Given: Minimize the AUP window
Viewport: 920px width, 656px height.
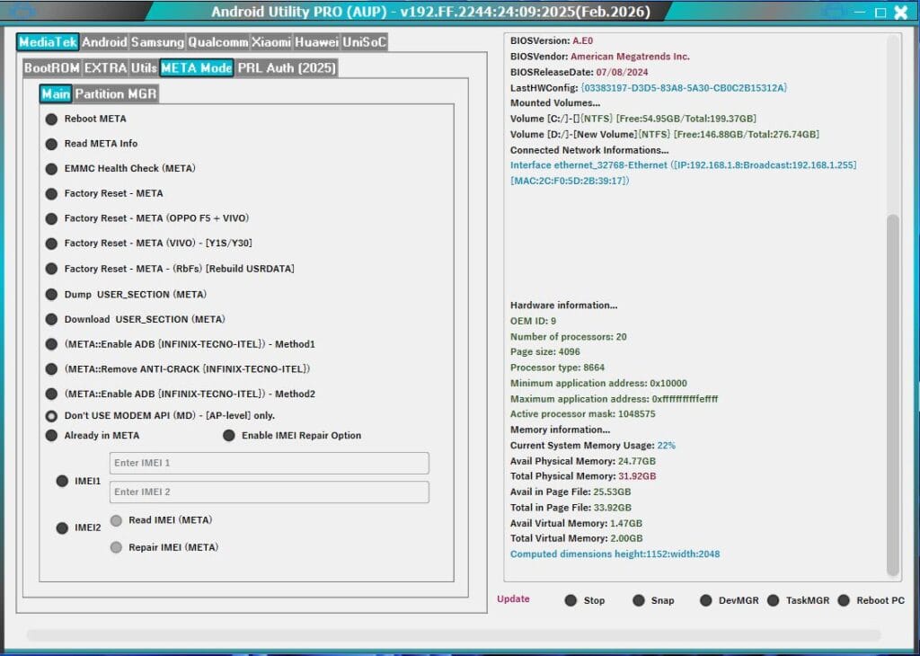Looking at the screenshot, I should pyautogui.click(x=860, y=11).
